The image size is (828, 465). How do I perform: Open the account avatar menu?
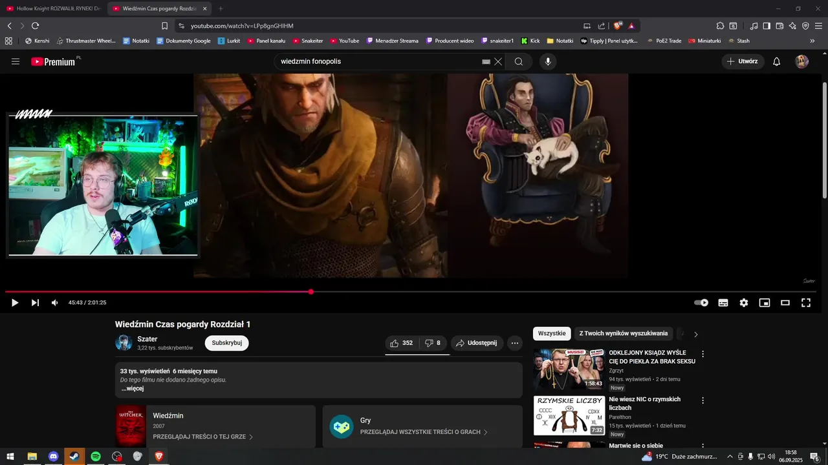(x=802, y=61)
